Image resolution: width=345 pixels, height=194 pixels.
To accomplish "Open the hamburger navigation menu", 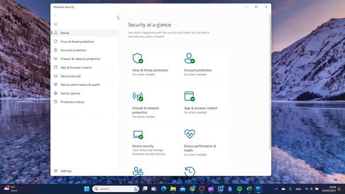I will coord(56,24).
